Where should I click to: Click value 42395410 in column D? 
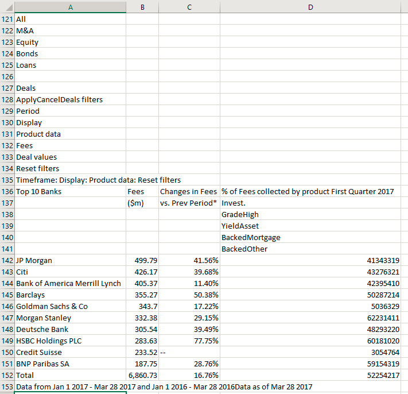pos(310,283)
